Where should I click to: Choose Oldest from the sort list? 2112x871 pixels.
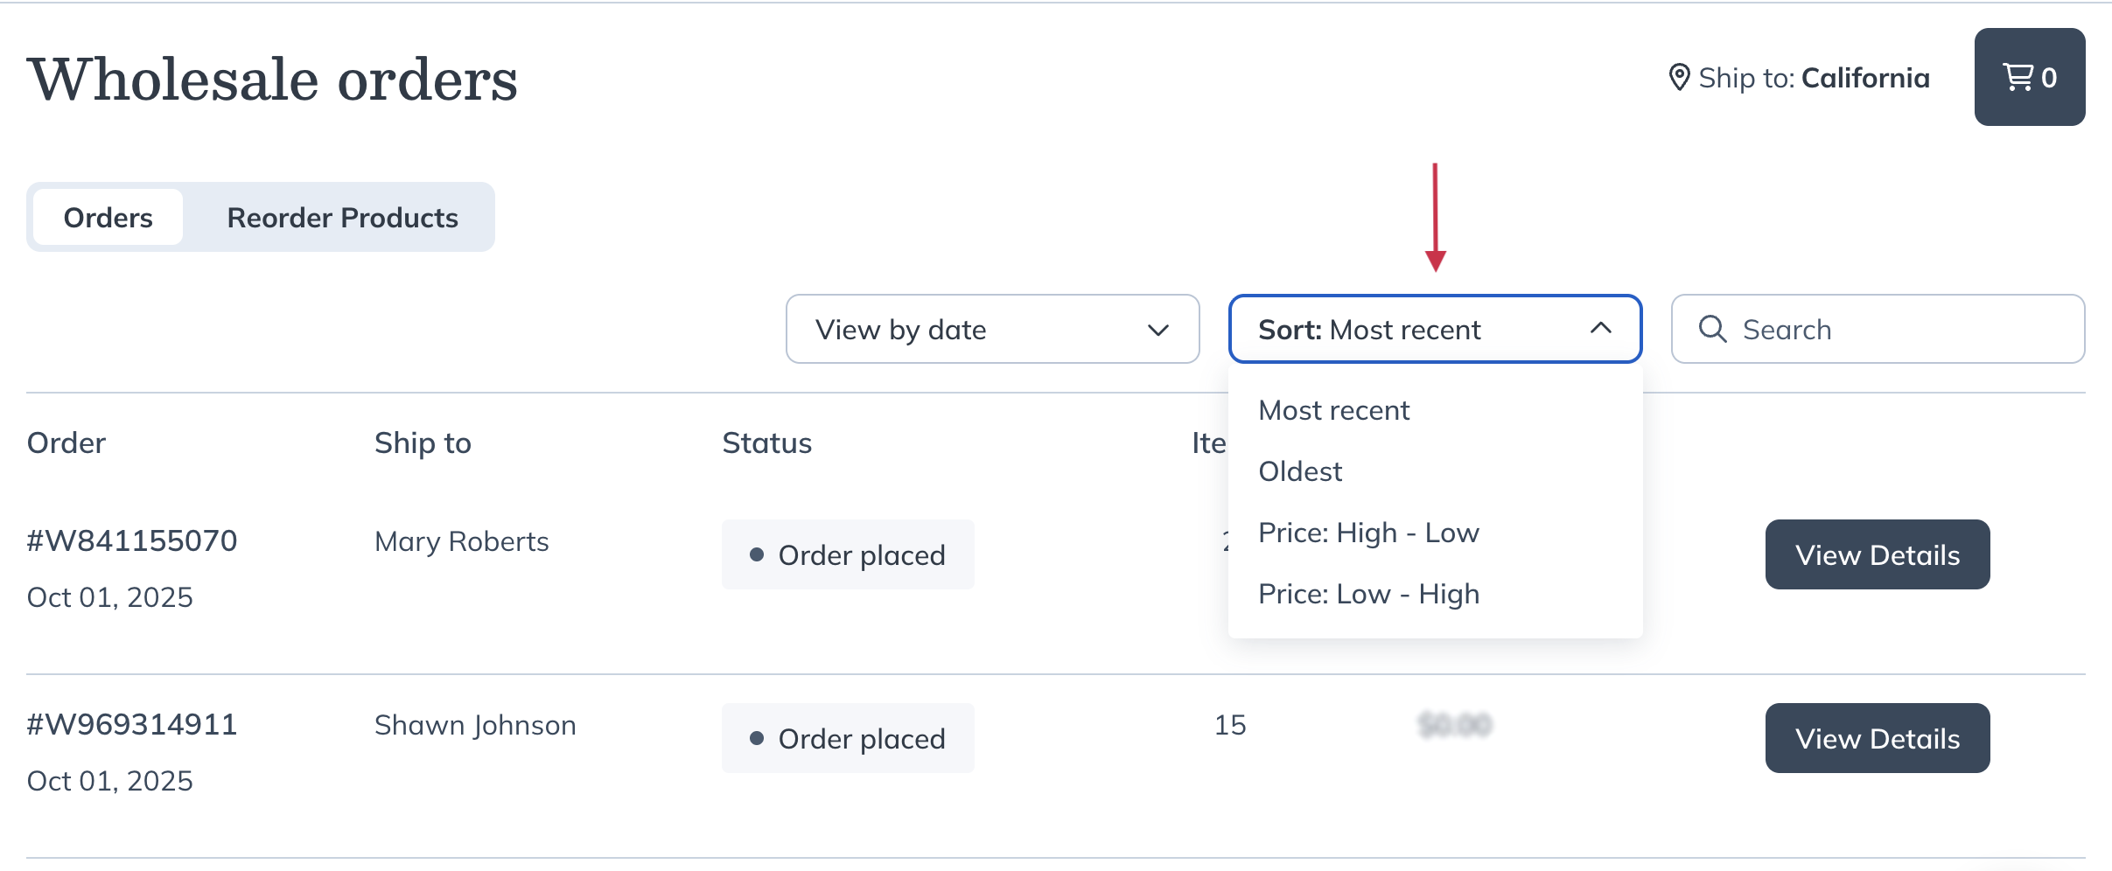(1300, 471)
